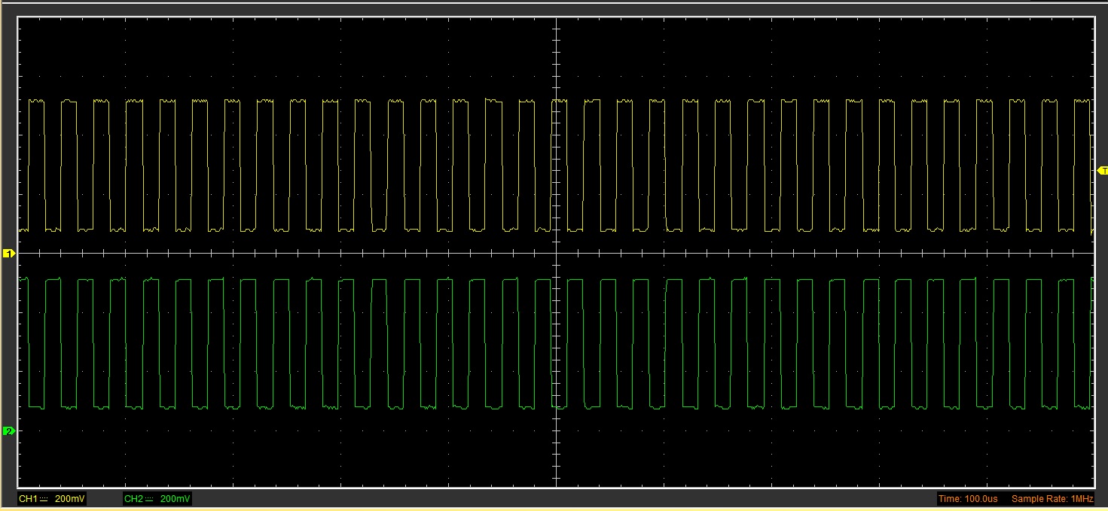Click the Time: 100.0us timebase readout
This screenshot has width=1108, height=511.
[x=968, y=499]
